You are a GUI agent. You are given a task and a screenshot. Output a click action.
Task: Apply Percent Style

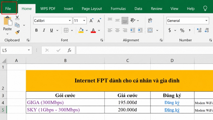click(x=182, y=30)
